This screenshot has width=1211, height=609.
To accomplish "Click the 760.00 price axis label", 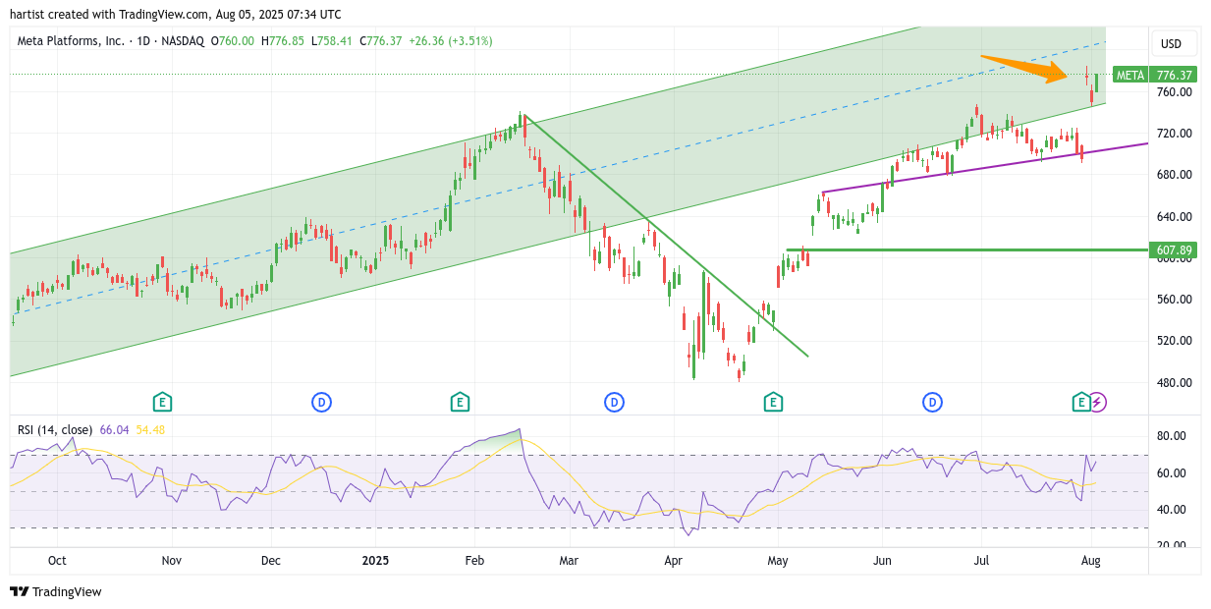I will click(1174, 92).
